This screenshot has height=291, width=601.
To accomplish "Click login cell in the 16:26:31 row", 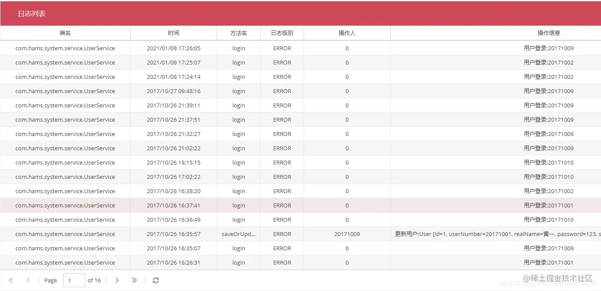I will click(238, 262).
